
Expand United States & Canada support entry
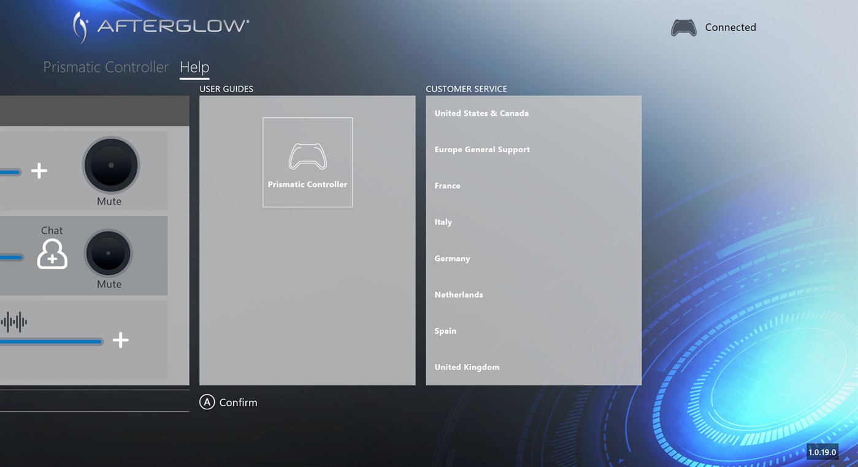pos(481,113)
